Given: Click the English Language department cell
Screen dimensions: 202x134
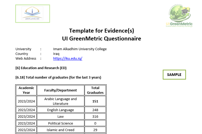Looking at the screenshot, I should point(61,110).
